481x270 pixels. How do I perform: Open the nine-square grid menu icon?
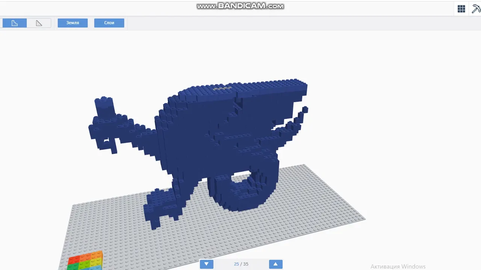[461, 9]
